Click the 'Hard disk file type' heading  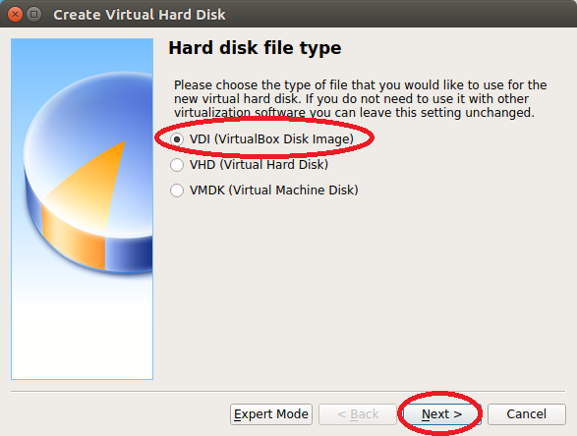point(255,48)
